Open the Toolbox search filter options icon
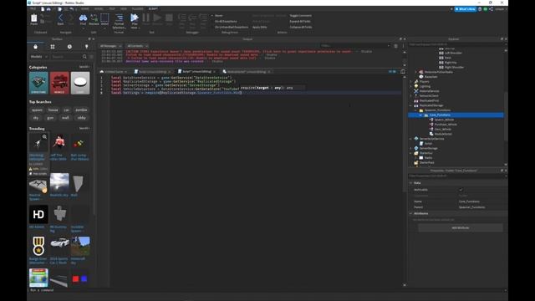 tap(91, 57)
